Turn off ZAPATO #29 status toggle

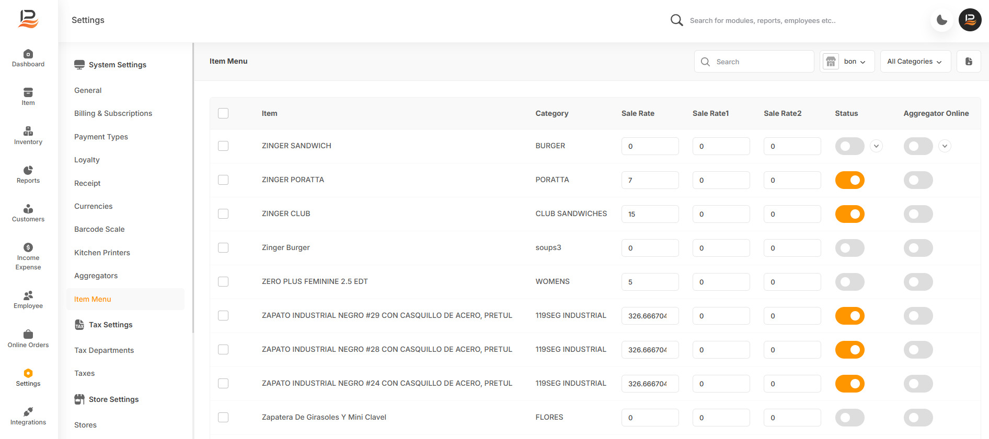850,316
